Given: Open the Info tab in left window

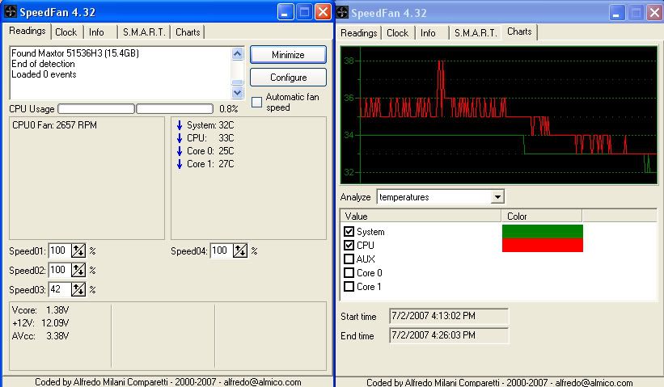Looking at the screenshot, I should 96,32.
